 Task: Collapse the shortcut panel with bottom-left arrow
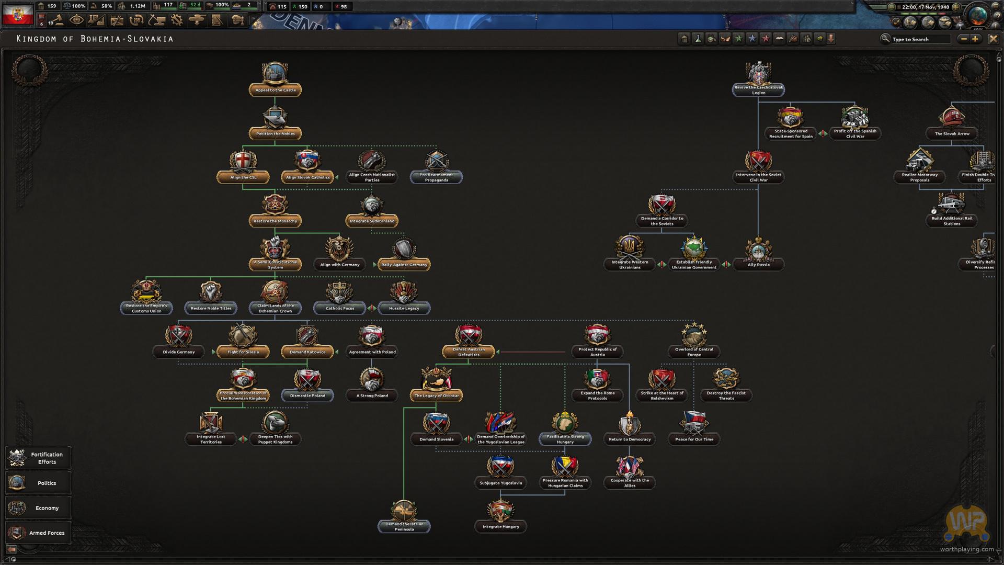[x=12, y=549]
